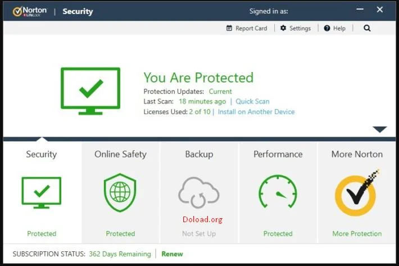The height and width of the screenshot is (266, 399).
Task: Open the search magnifier icon
Action: [367, 28]
